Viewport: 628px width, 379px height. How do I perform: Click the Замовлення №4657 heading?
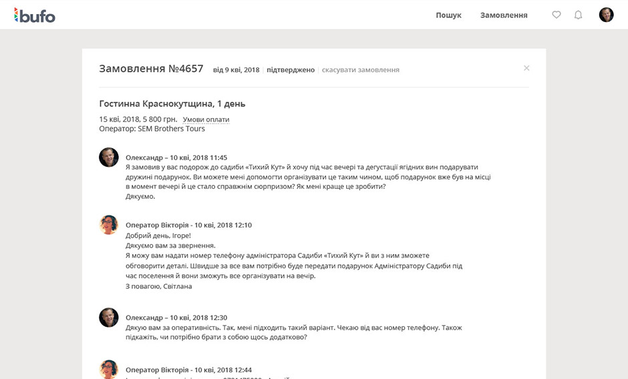[151, 69]
